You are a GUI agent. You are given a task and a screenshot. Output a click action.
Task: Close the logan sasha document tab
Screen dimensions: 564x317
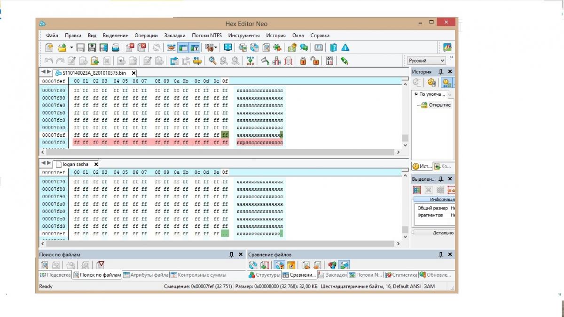(96, 164)
